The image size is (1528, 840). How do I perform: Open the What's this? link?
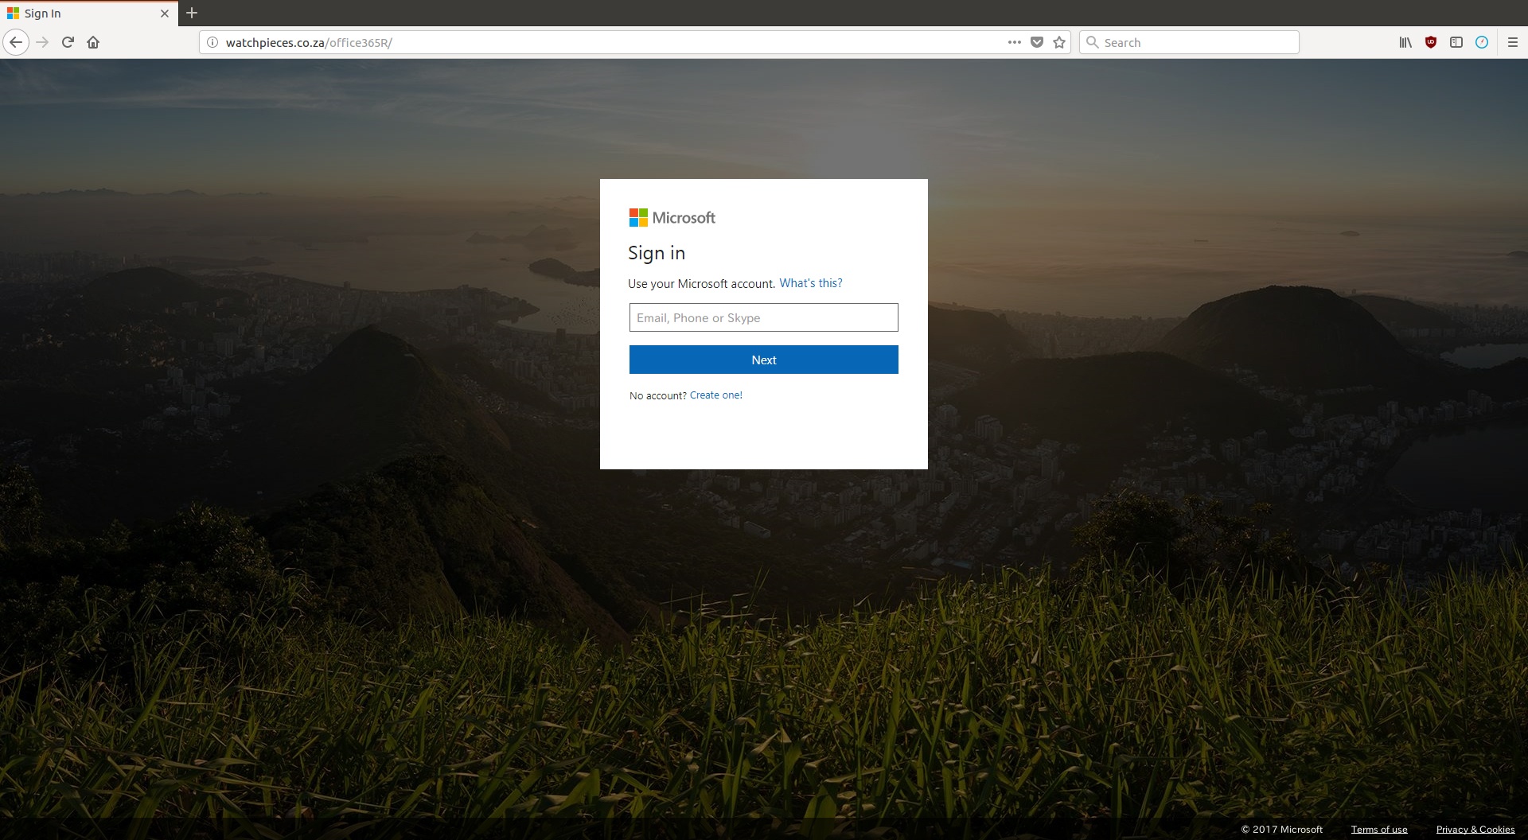point(810,282)
